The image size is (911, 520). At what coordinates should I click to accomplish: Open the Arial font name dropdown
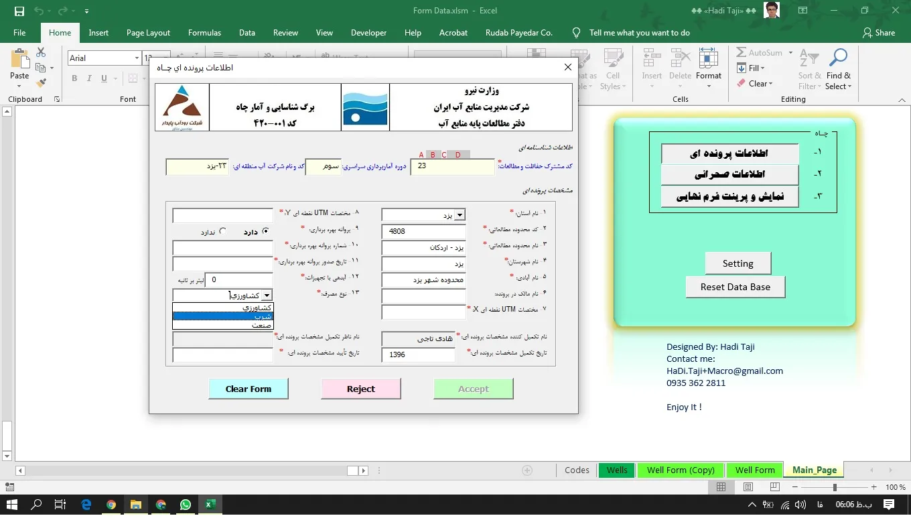pos(137,58)
